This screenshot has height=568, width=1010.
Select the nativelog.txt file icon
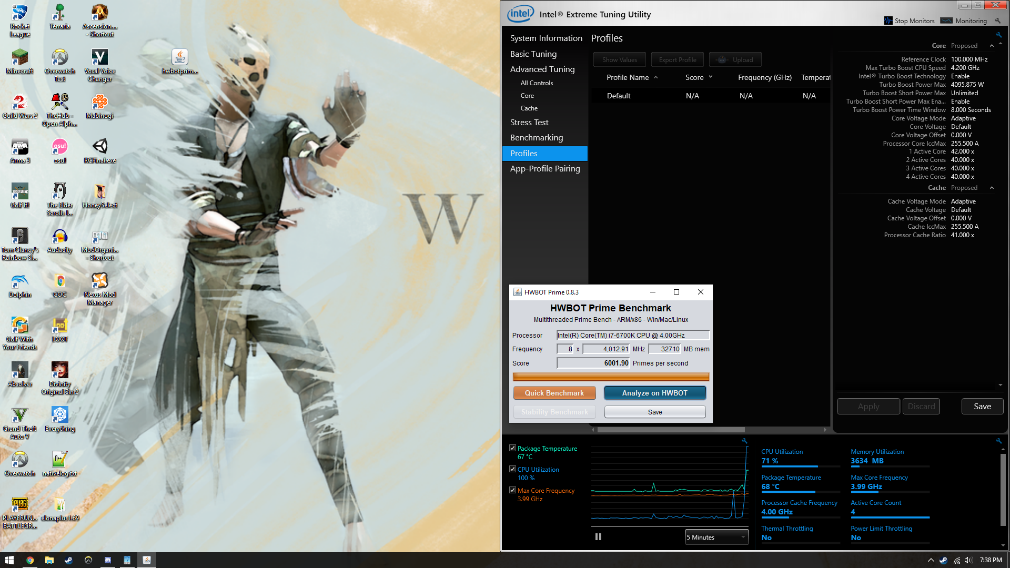pyautogui.click(x=59, y=463)
